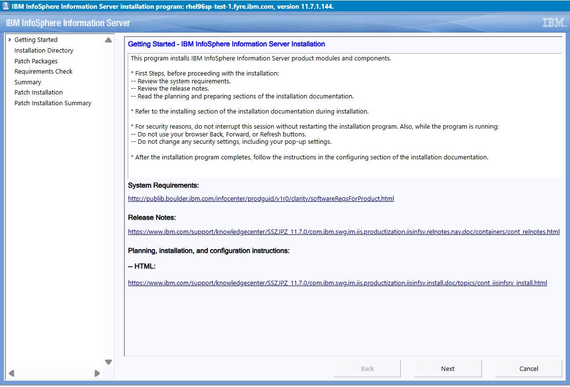Select the Getting Started step
The image size is (570, 387).
coord(36,39)
